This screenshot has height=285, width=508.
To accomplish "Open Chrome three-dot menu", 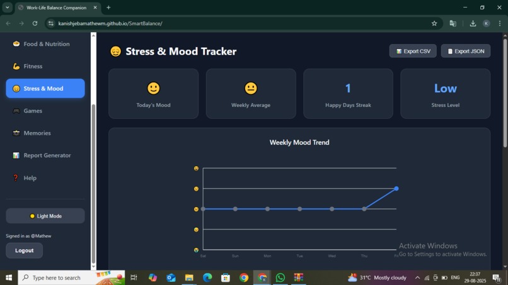I will 500,23.
